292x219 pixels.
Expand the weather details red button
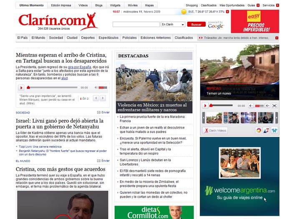(227, 12)
